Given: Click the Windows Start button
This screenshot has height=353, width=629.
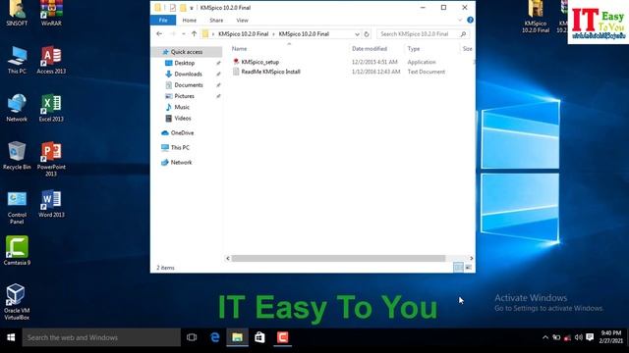Looking at the screenshot, I should click(x=11, y=337).
